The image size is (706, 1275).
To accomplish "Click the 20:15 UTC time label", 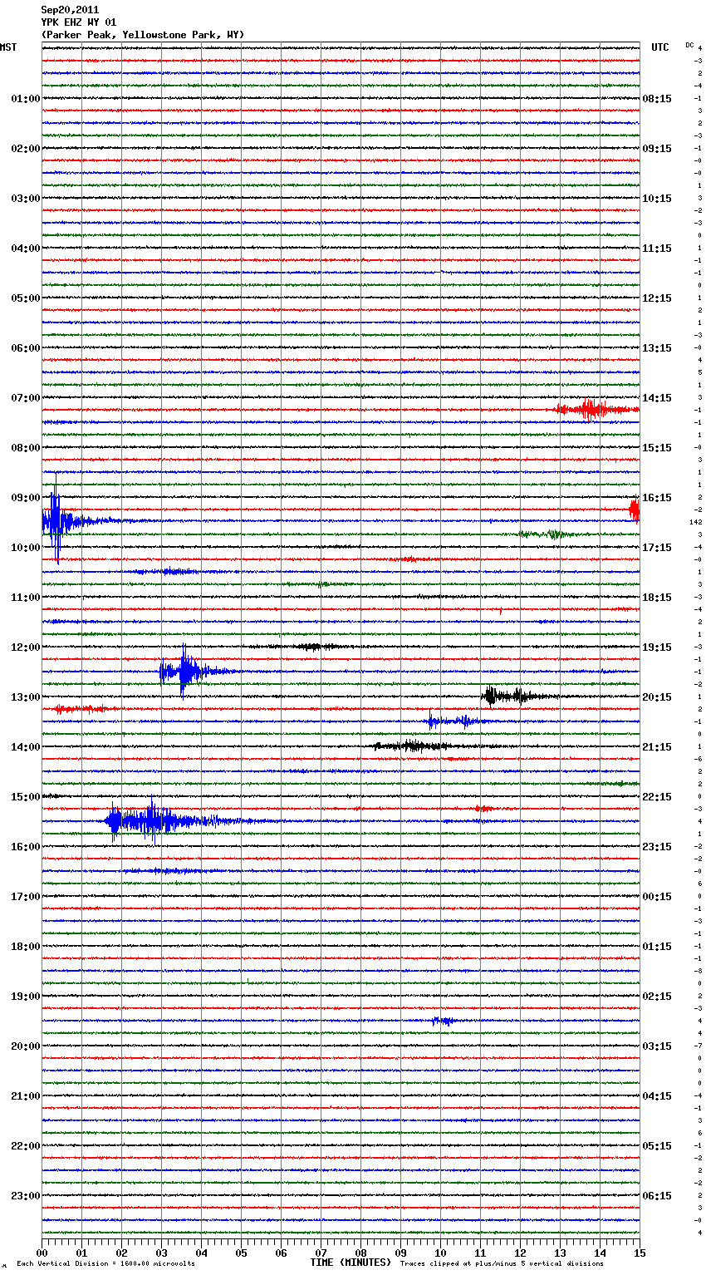I will 657,697.
